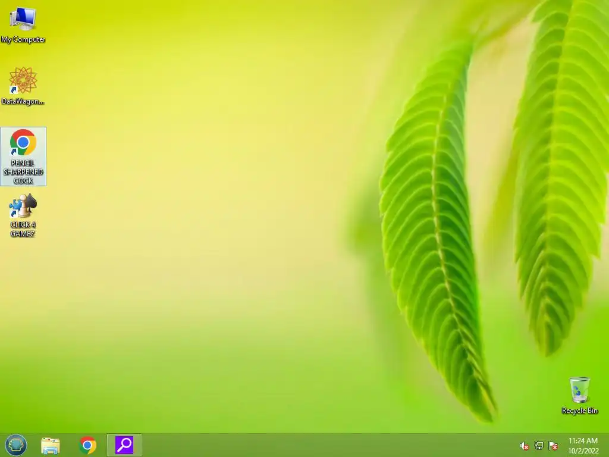Open the Action Center flag icon
This screenshot has width=609, height=457.
(x=553, y=446)
